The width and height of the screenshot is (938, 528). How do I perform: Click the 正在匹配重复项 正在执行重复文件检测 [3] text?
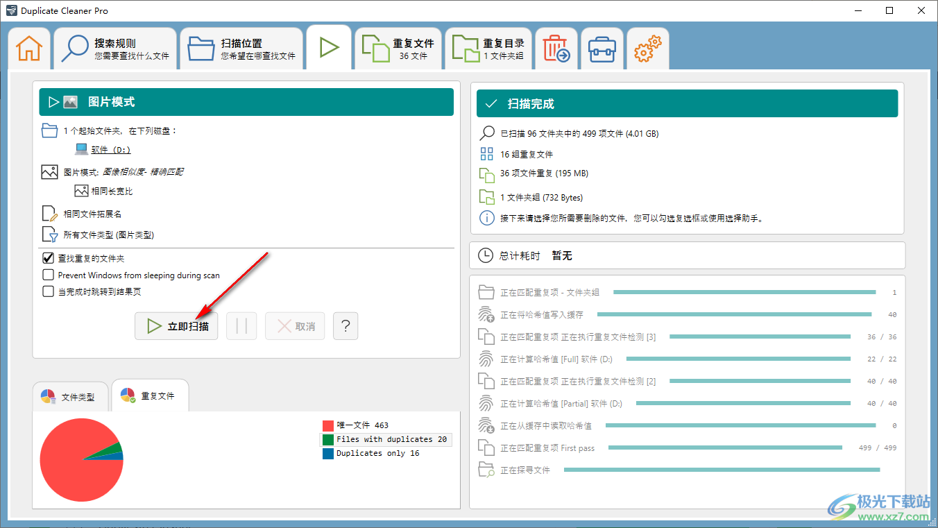pyautogui.click(x=578, y=337)
